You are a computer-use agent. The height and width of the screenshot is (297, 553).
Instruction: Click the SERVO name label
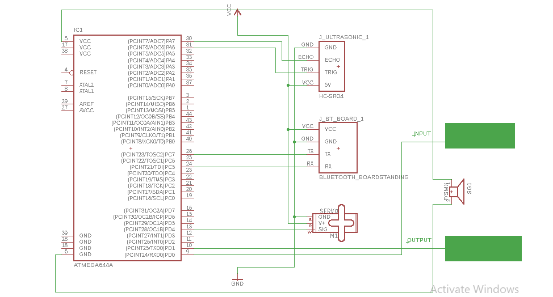tap(329, 211)
